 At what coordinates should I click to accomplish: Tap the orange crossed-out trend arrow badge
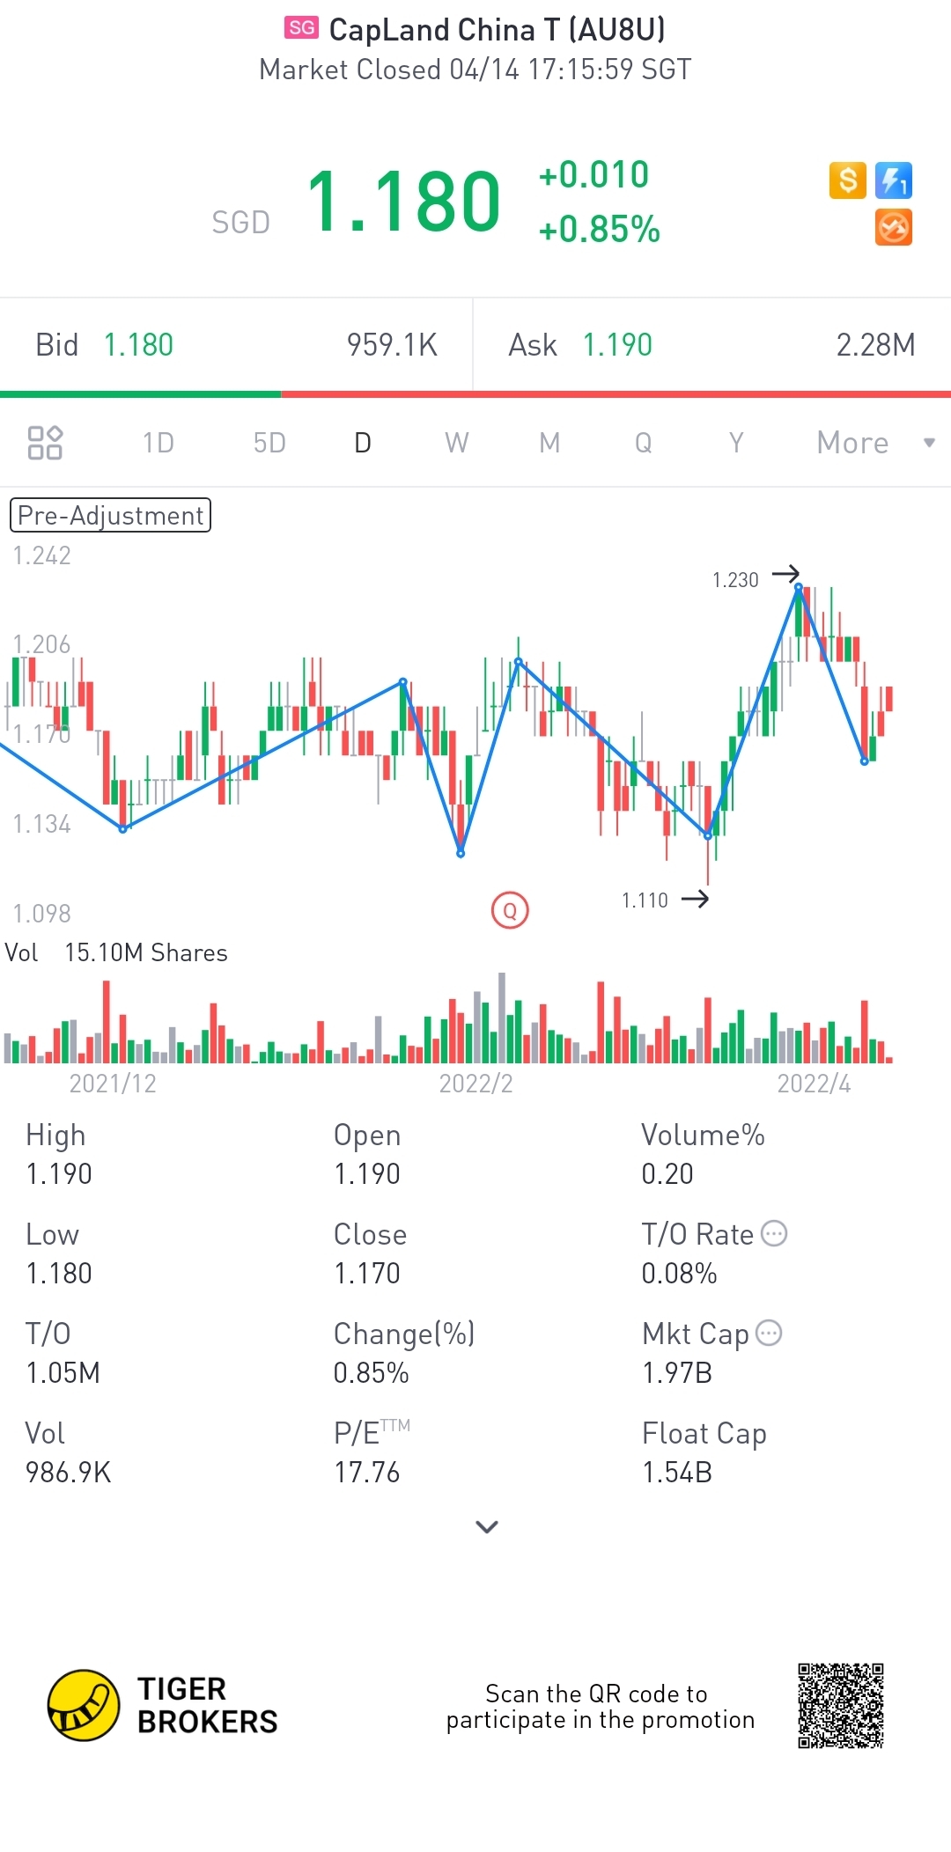(x=894, y=228)
